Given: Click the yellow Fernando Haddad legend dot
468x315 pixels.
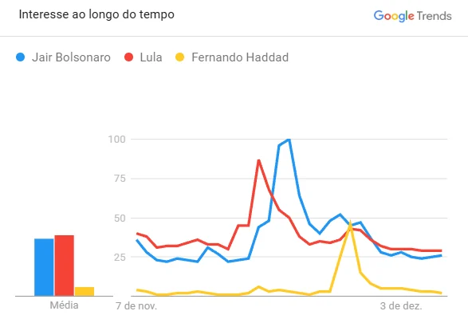Looking at the screenshot, I should 180,57.
